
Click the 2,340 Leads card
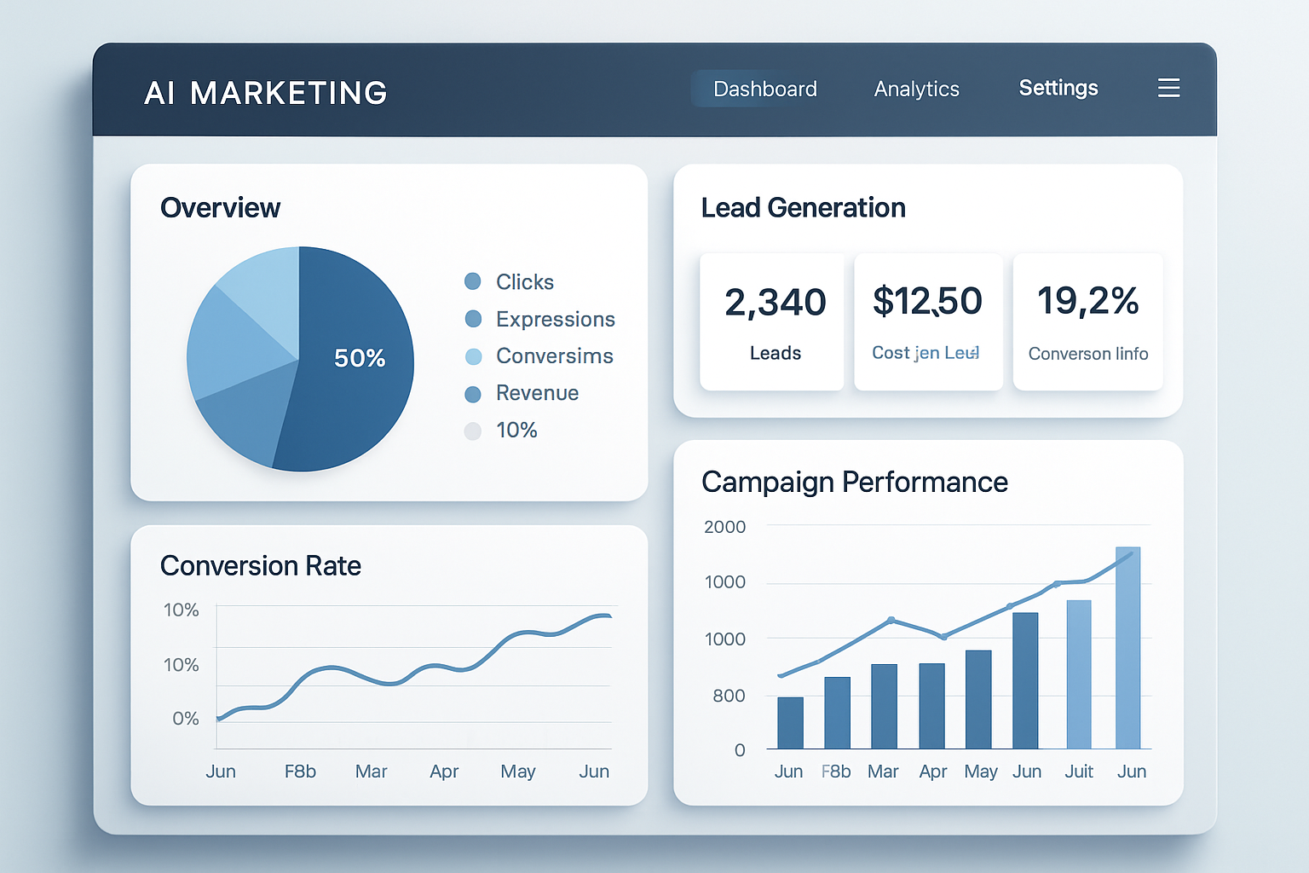point(771,321)
